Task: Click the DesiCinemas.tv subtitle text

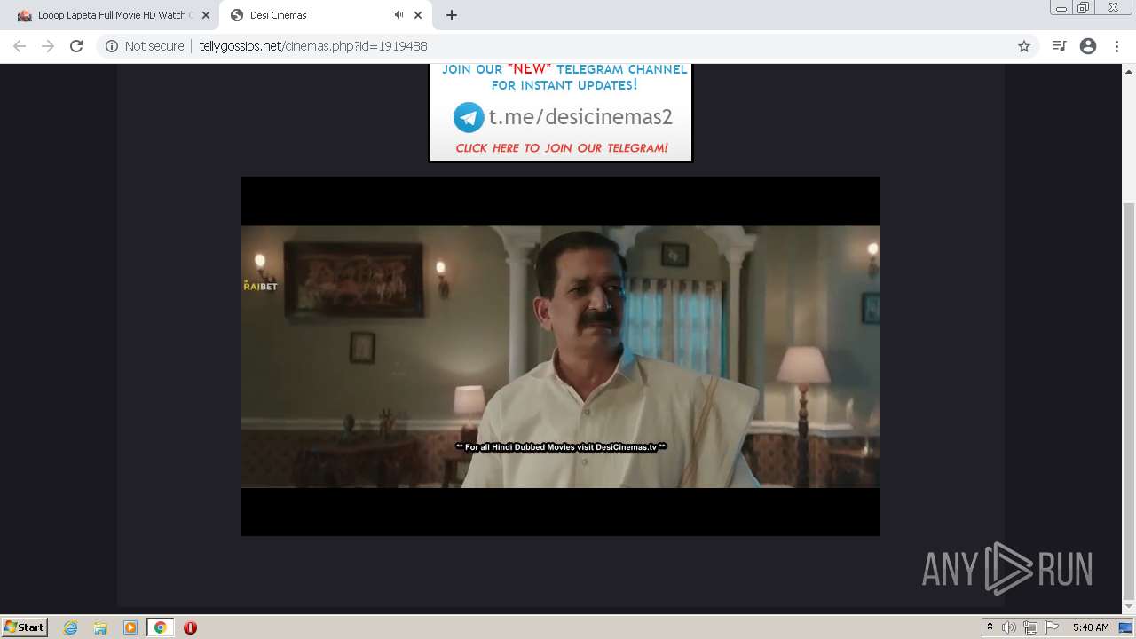Action: tap(561, 447)
